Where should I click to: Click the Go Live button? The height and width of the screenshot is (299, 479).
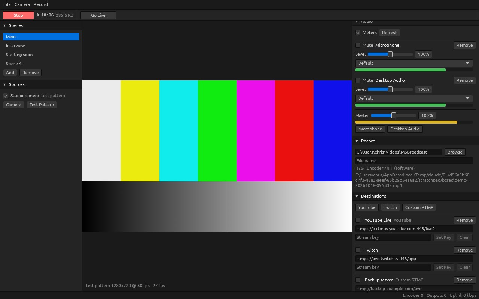coord(98,15)
